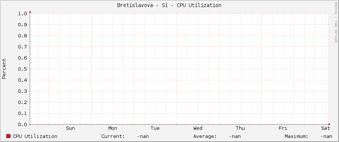Click the 'Fri' x-axis label
This screenshot has height=142, width=339.
(x=283, y=128)
